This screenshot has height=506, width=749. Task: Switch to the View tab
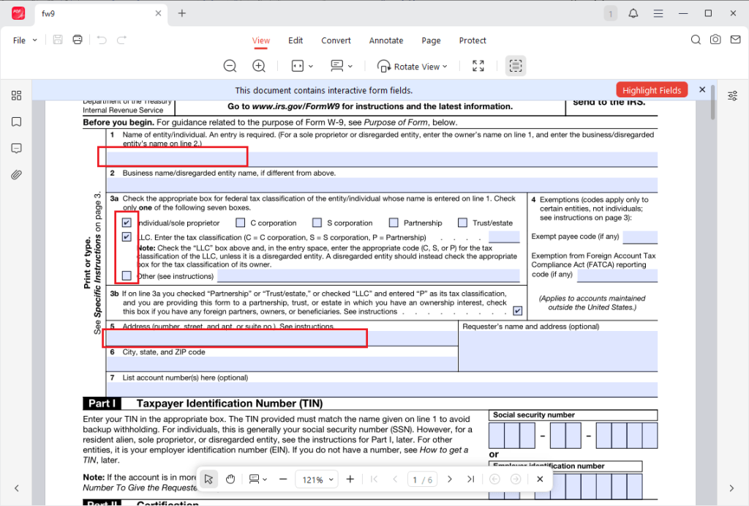[261, 41]
